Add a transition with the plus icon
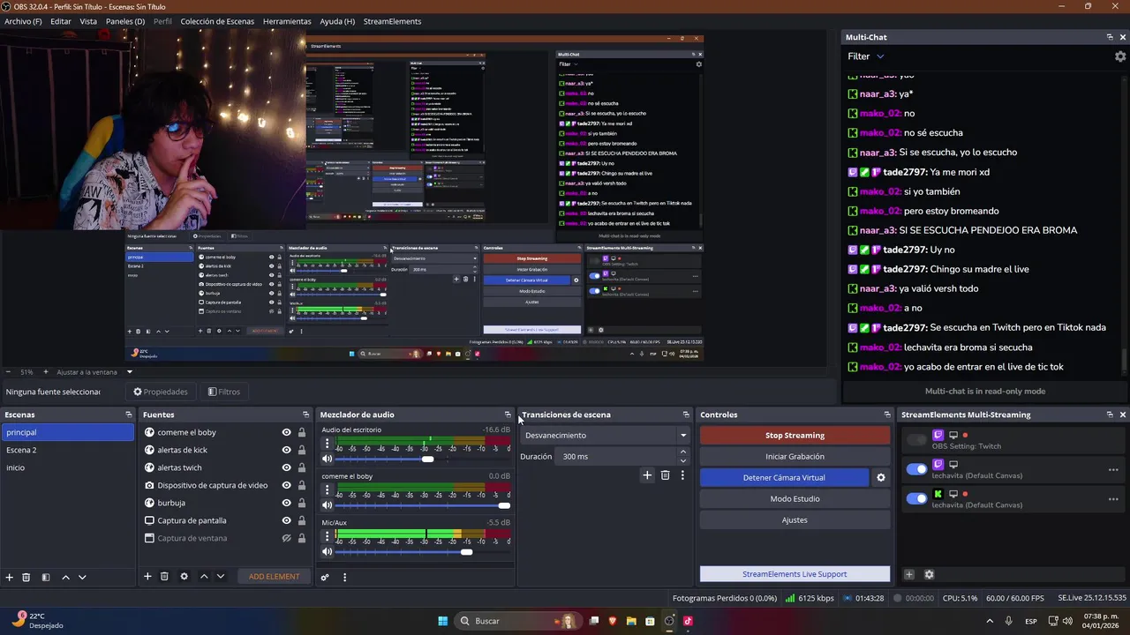 647,475
